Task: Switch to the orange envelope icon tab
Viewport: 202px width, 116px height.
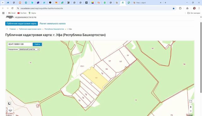Action: coord(56,3)
